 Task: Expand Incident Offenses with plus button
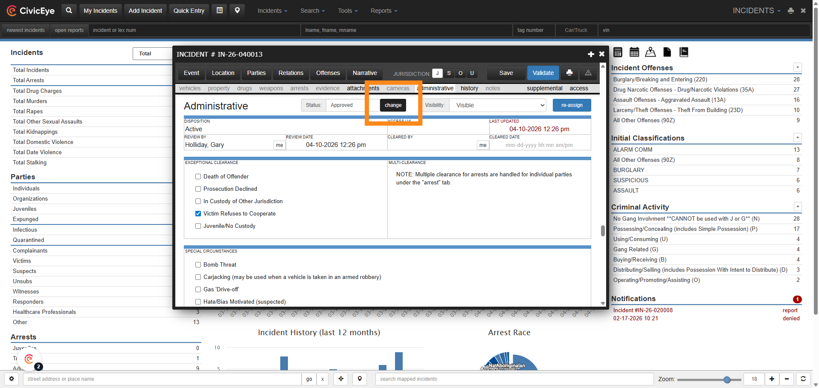click(797, 67)
